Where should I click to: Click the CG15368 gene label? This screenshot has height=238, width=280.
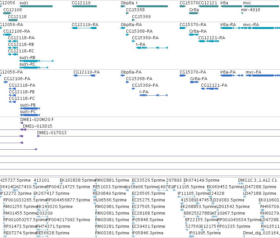pos(135,10)
